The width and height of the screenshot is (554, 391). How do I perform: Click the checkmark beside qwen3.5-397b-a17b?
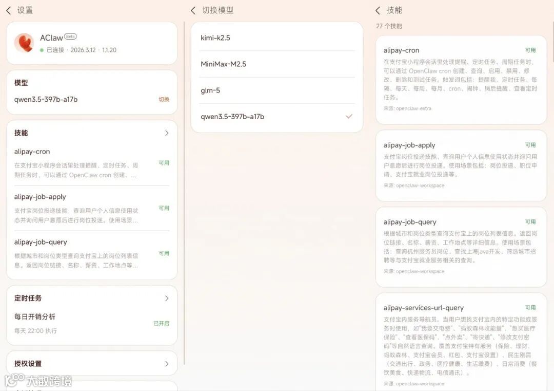tap(349, 117)
